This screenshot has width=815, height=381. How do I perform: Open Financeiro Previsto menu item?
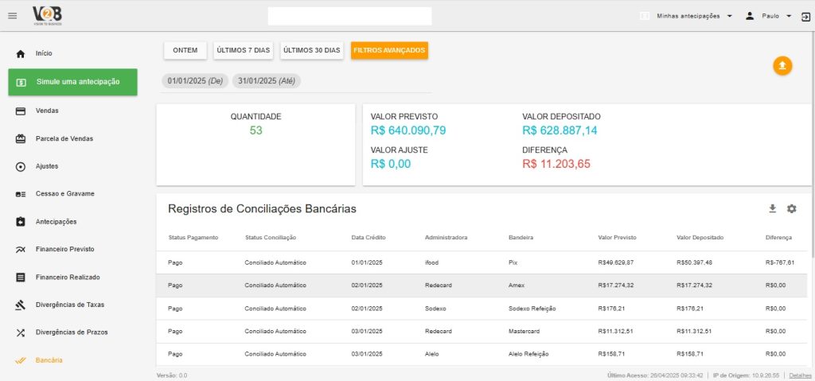click(x=64, y=249)
